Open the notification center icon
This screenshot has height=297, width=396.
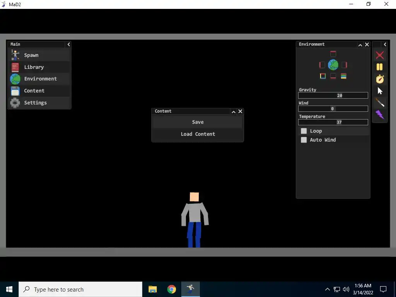click(383, 289)
